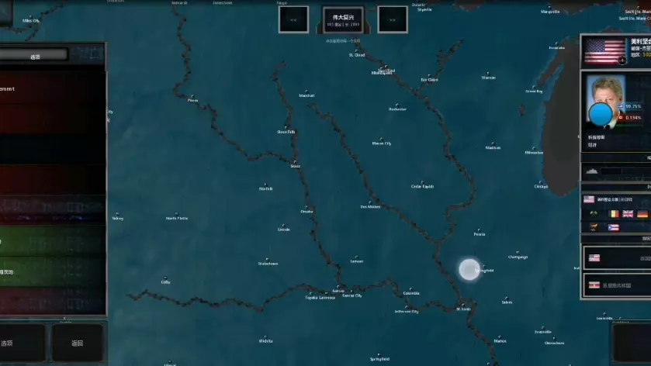Image resolution: width=651 pixels, height=366 pixels.
Task: Open the 共和国 nation card
Action: click(618, 285)
